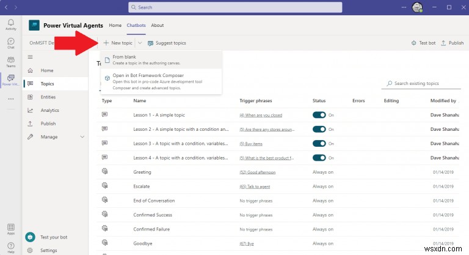Toggle Lesson 1 topic status off

319,115
